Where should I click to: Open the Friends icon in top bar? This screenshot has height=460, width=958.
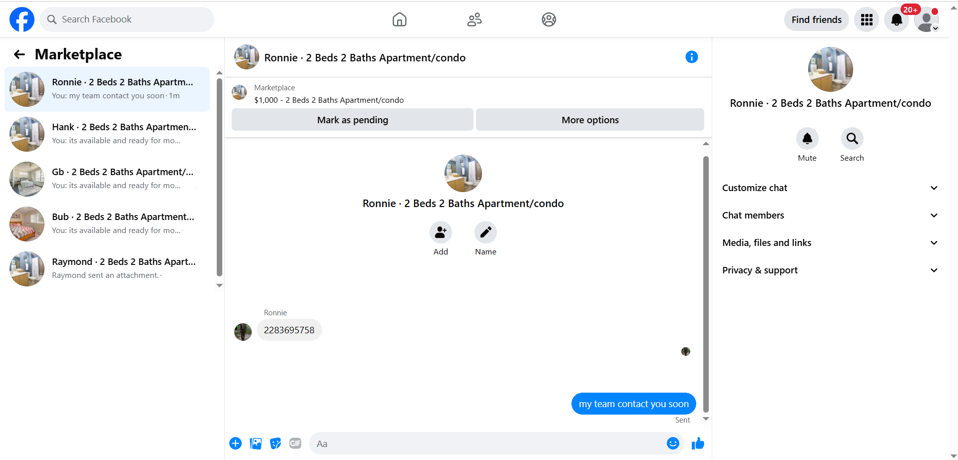point(475,19)
